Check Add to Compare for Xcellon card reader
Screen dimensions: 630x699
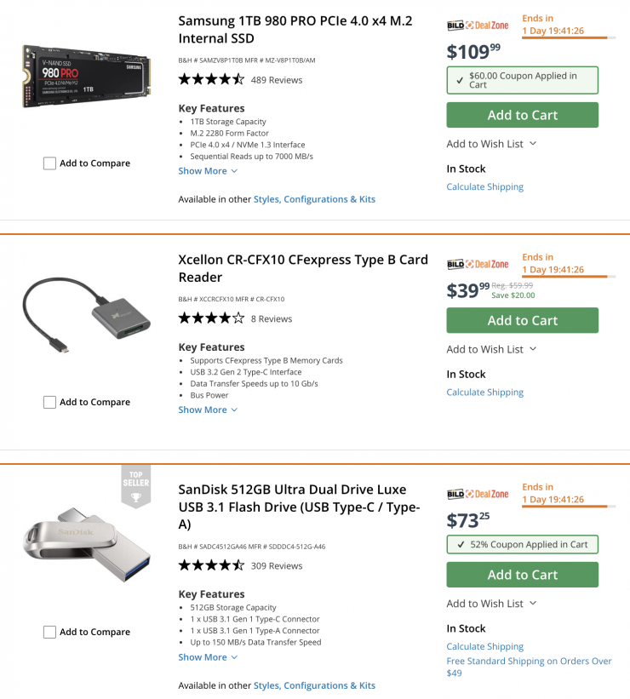pos(49,402)
